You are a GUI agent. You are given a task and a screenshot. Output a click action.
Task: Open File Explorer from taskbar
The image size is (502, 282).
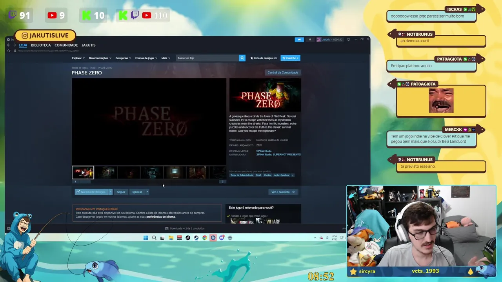pos(171,238)
